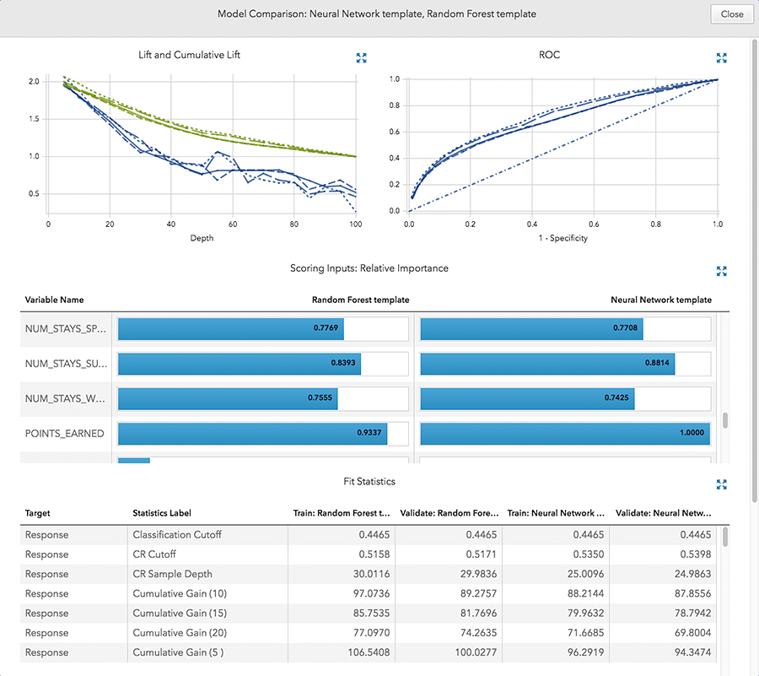Close the Model Comparison dialog
Image resolution: width=759 pixels, height=676 pixels.
(731, 14)
